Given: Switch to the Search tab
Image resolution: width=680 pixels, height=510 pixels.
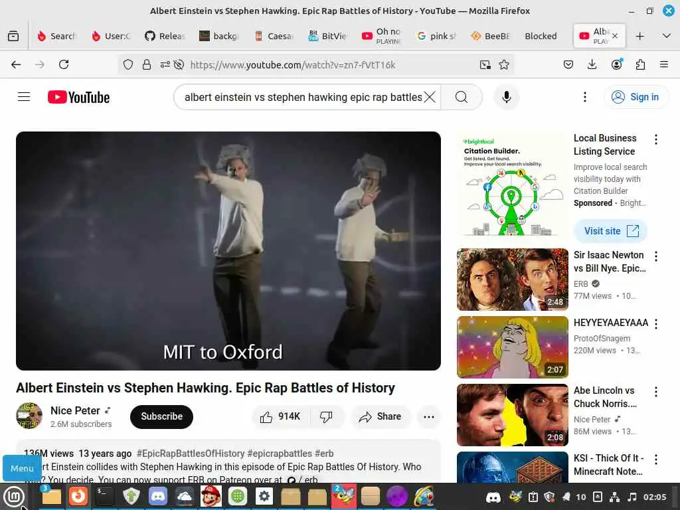Looking at the screenshot, I should 58,36.
